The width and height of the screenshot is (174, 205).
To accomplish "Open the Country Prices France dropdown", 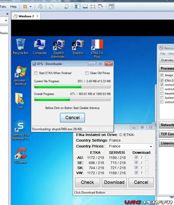I will [130, 146].
